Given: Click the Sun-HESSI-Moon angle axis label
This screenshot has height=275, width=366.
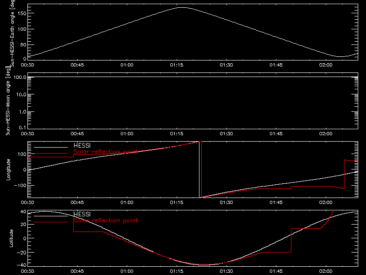Looking at the screenshot, I should coord(8,101).
